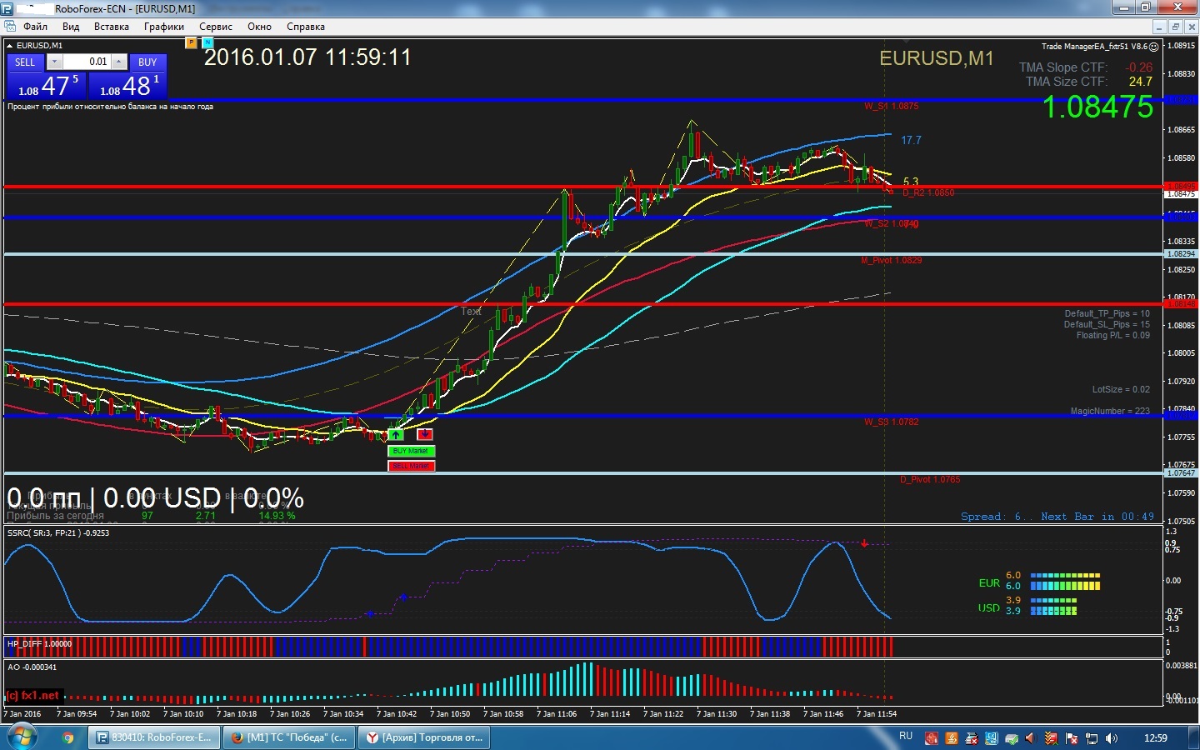The height and width of the screenshot is (750, 1200).
Task: Click the red down-arrow button on chart
Action: point(425,434)
